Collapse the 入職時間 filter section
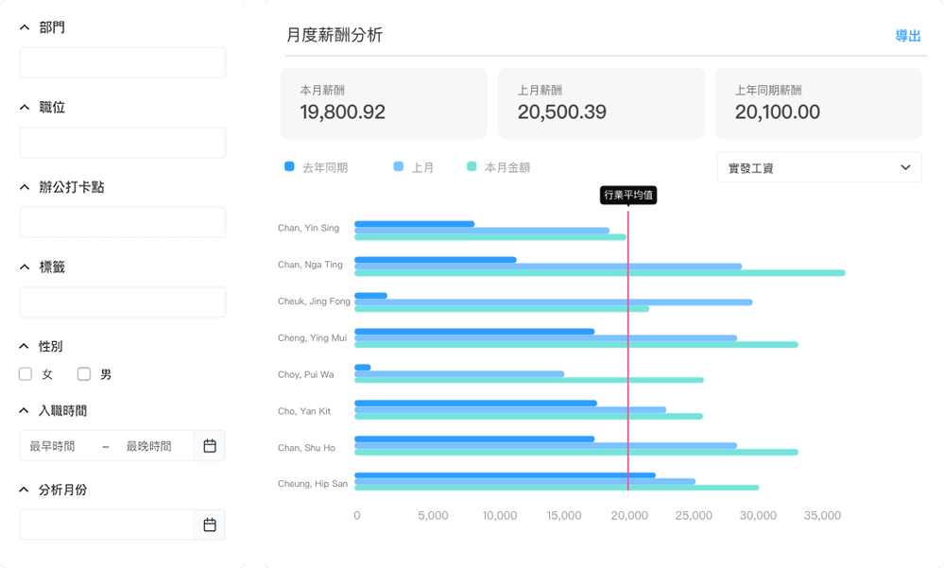Viewport: 944px width, 568px height. [x=24, y=410]
